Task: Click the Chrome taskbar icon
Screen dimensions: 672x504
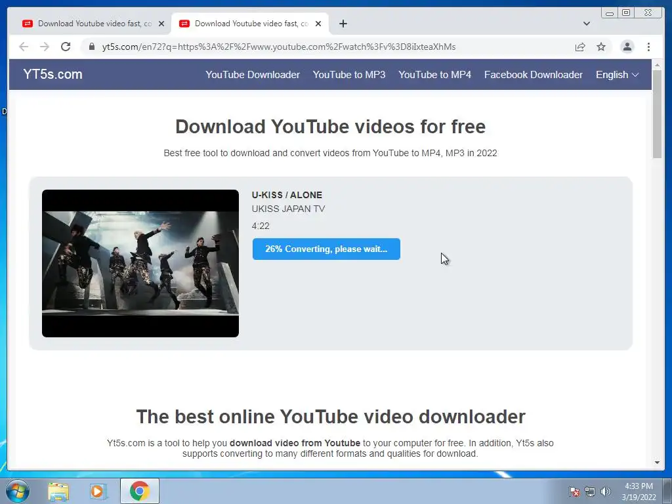Action: pos(139,491)
